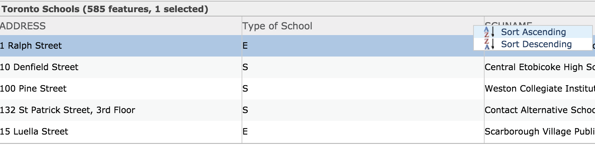Select the 132 St Patrick Street row

click(x=297, y=110)
